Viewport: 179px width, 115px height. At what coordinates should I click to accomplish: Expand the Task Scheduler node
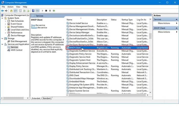pyautogui.click(x=5, y=21)
